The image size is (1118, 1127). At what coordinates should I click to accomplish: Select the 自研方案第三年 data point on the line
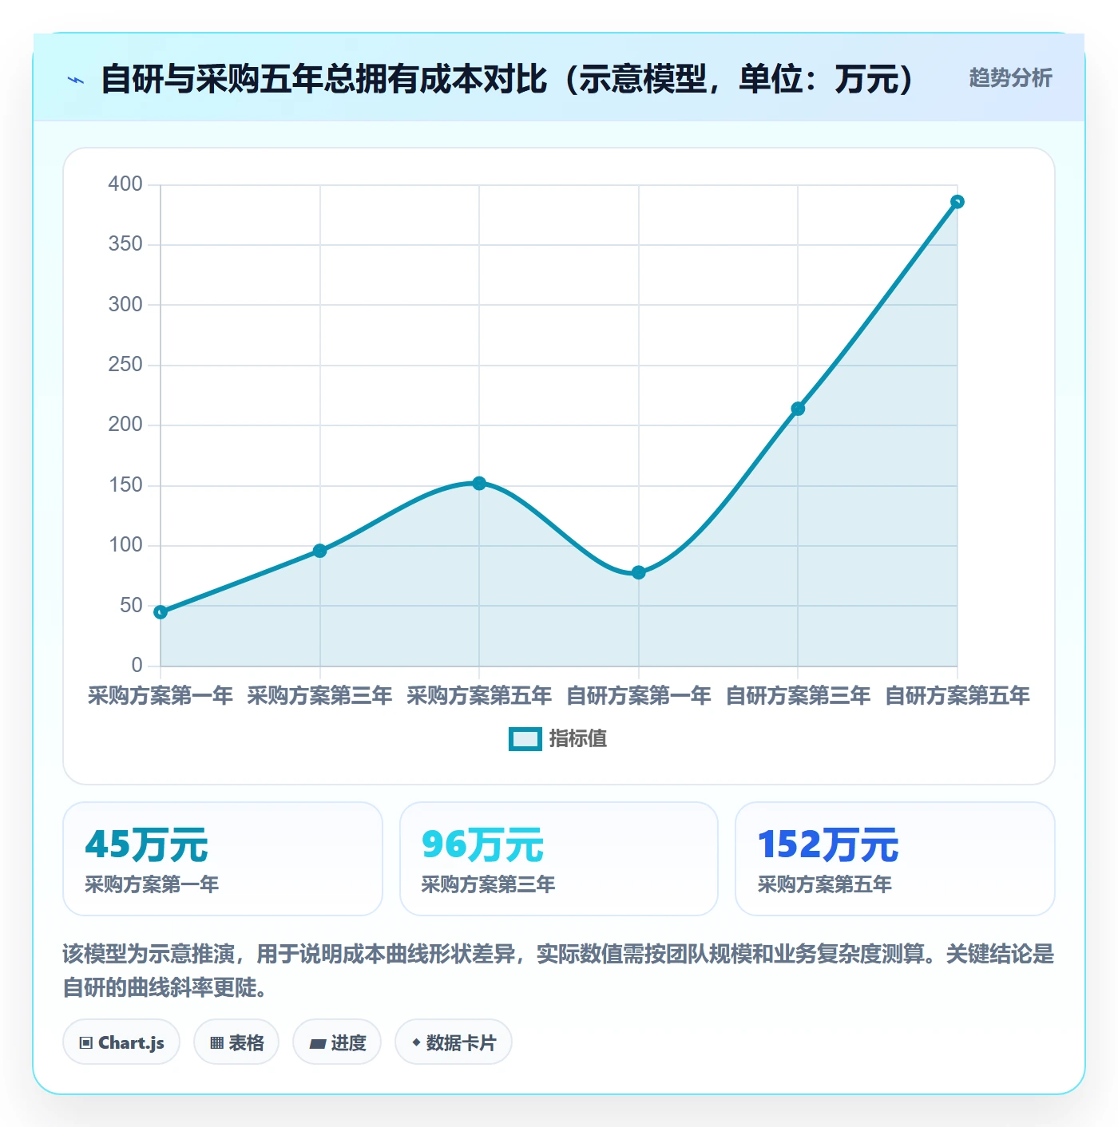click(x=798, y=409)
